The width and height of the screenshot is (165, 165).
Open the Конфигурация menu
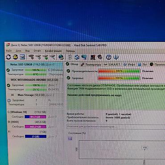pos(53,51)
